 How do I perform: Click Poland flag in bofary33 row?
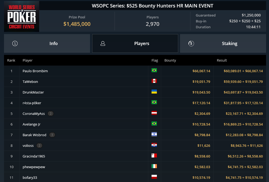pos(154,177)
